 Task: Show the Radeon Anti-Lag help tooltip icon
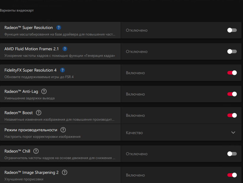point(44,91)
